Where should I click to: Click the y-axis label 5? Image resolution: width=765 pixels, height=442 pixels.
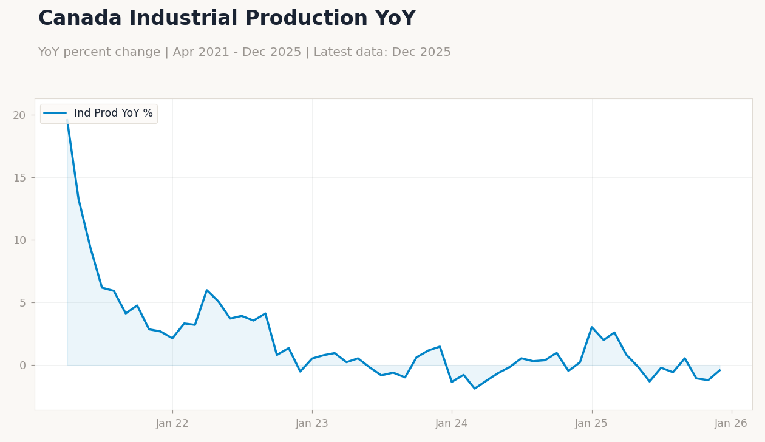click(x=23, y=303)
